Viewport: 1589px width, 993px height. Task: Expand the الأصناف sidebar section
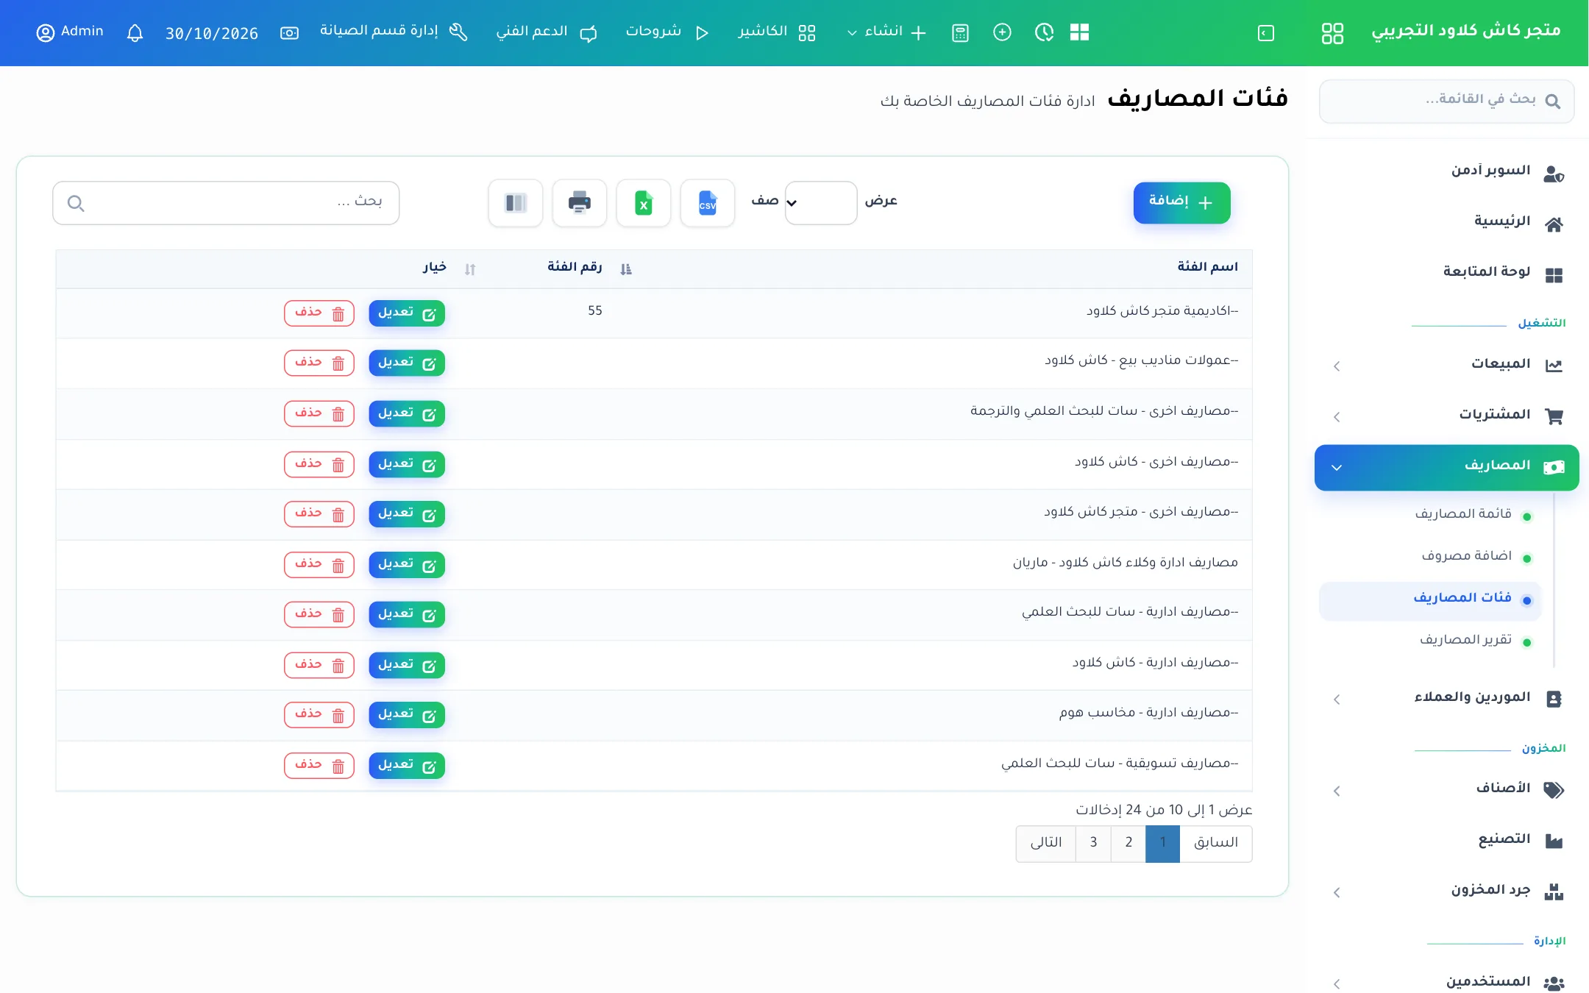[1446, 790]
